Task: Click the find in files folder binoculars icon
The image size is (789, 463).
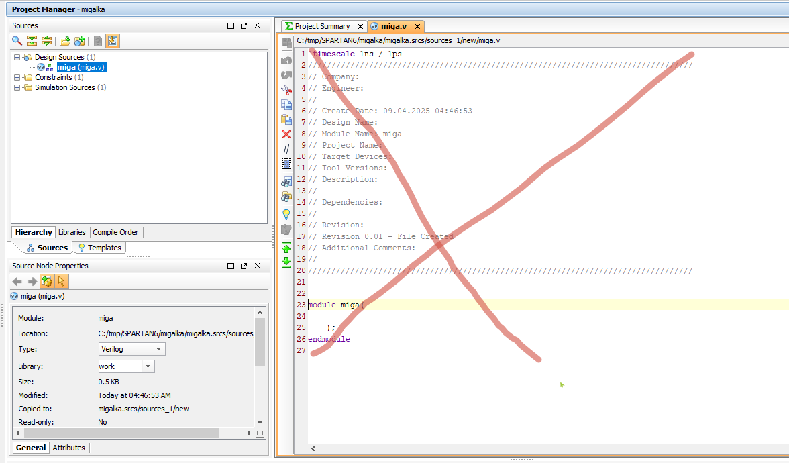Action: click(x=286, y=197)
